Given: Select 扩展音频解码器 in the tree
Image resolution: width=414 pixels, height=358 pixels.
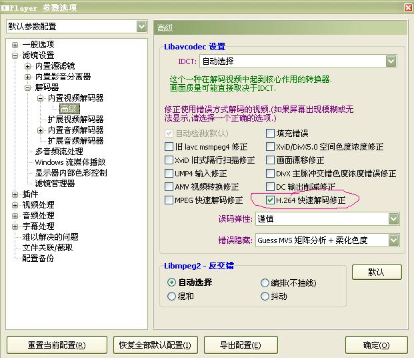Looking at the screenshot, I should 75,141.
